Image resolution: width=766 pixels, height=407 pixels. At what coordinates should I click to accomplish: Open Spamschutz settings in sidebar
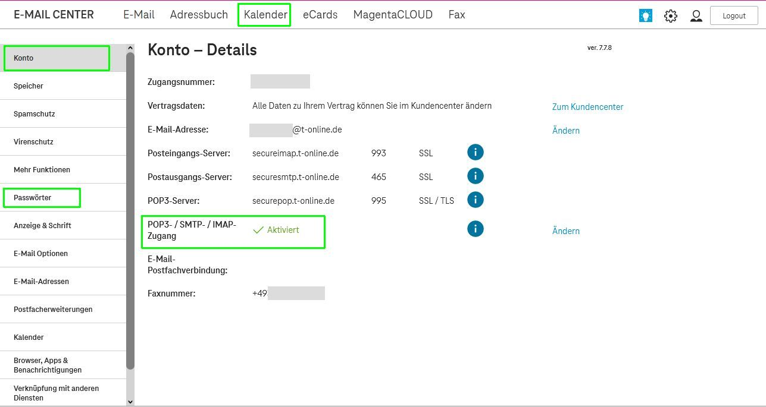click(35, 114)
